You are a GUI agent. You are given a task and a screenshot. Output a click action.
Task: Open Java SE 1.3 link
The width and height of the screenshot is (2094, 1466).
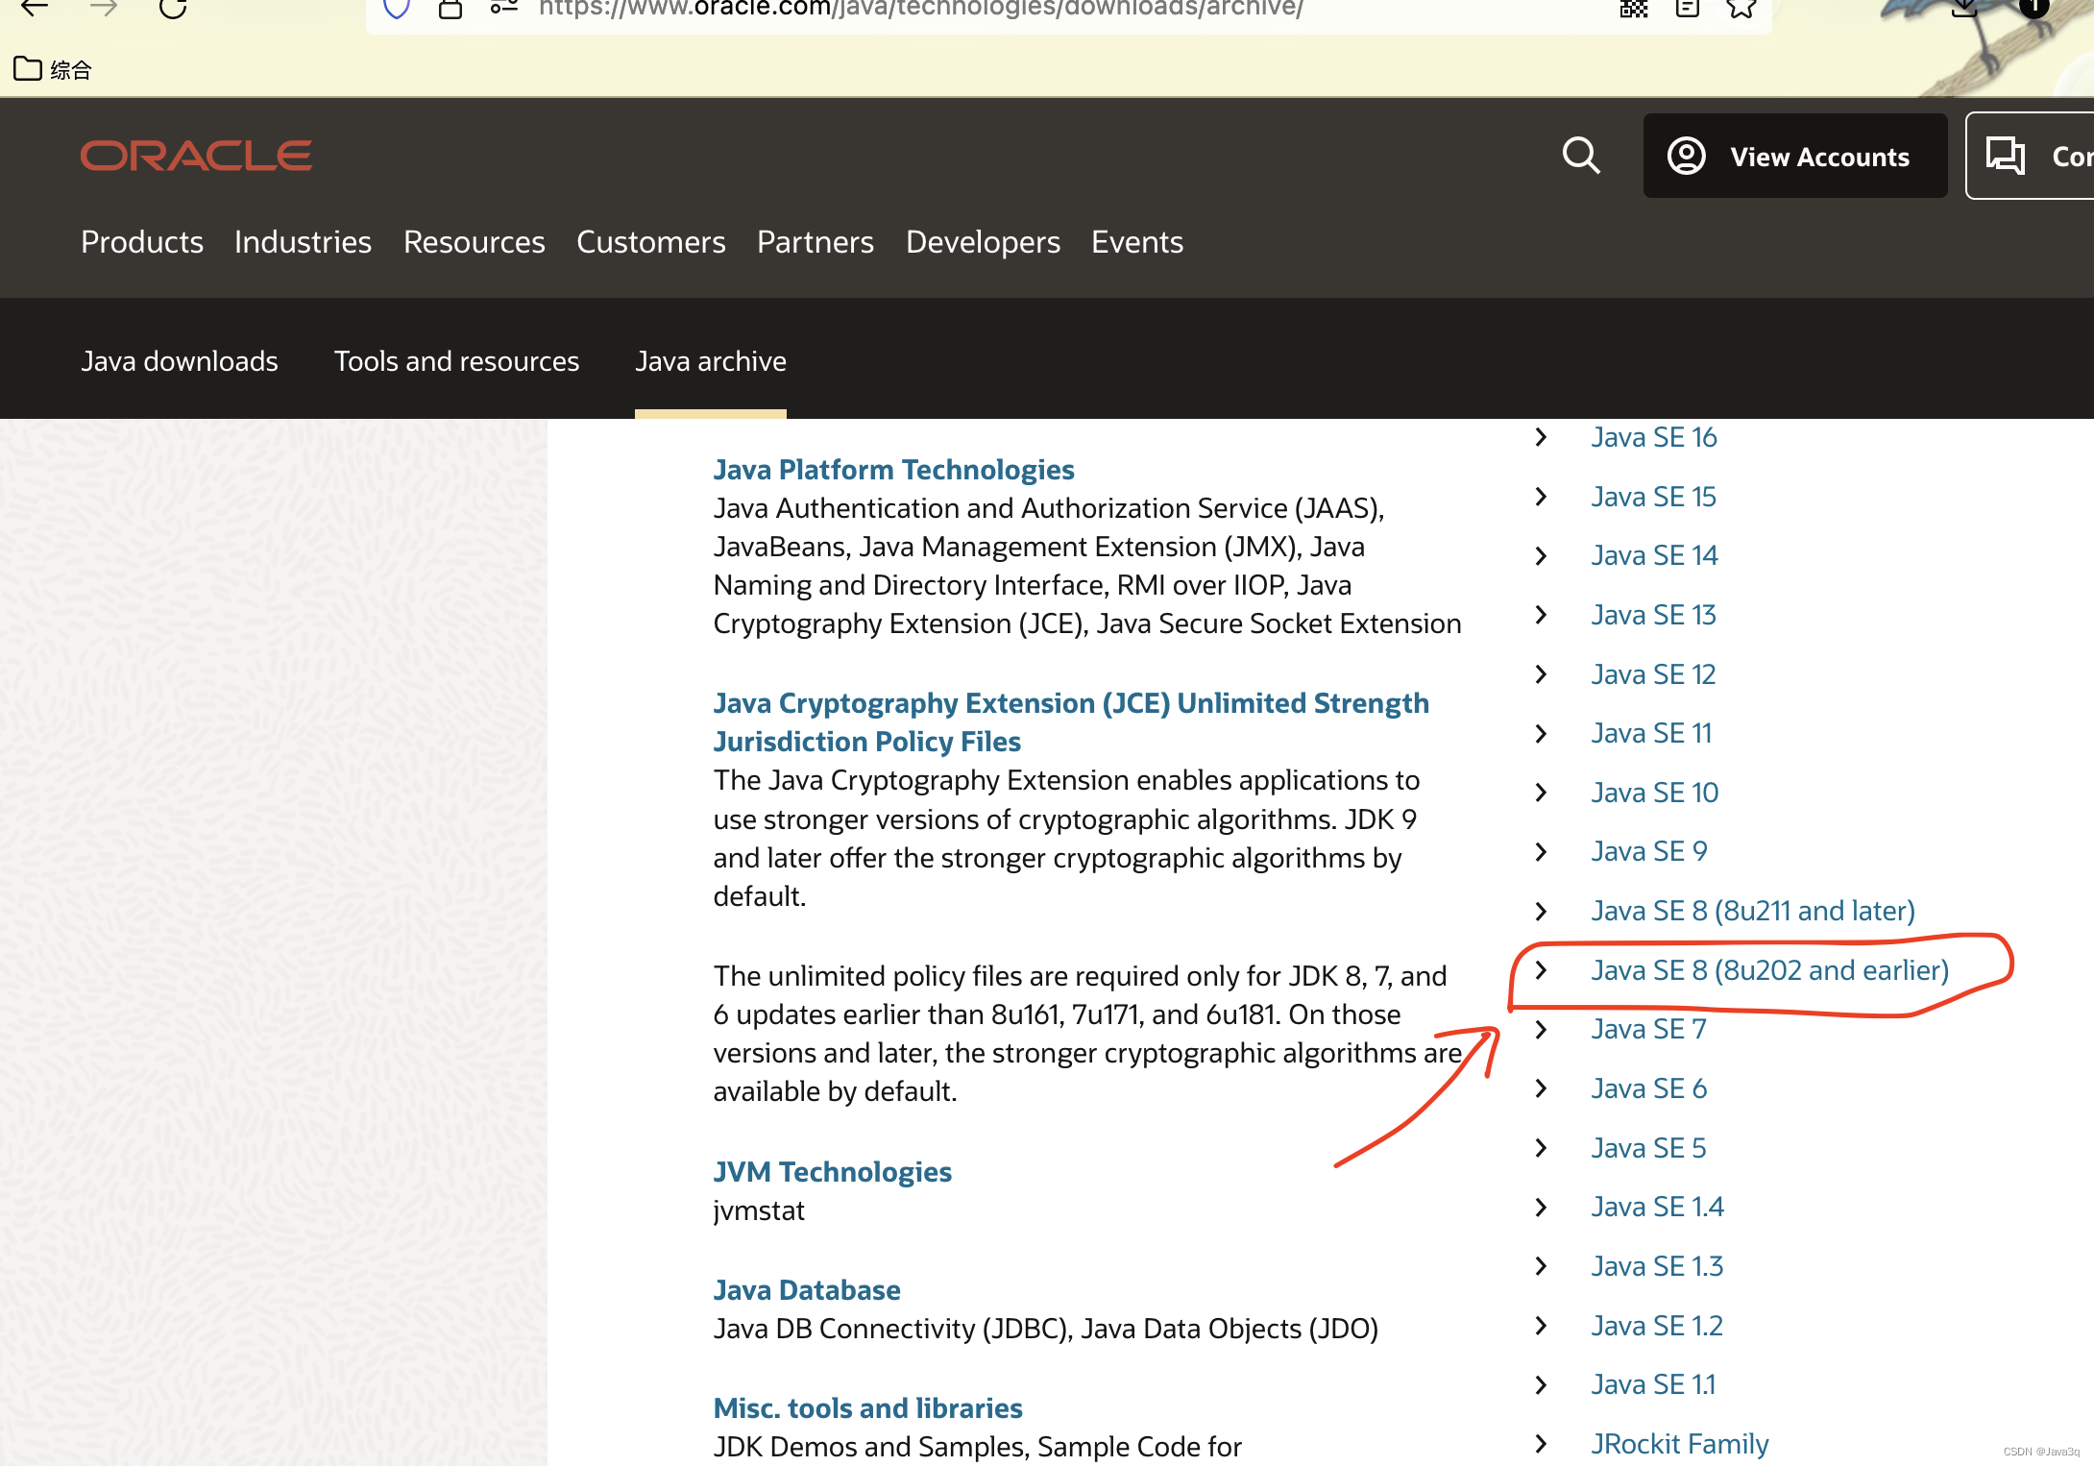click(x=1657, y=1266)
